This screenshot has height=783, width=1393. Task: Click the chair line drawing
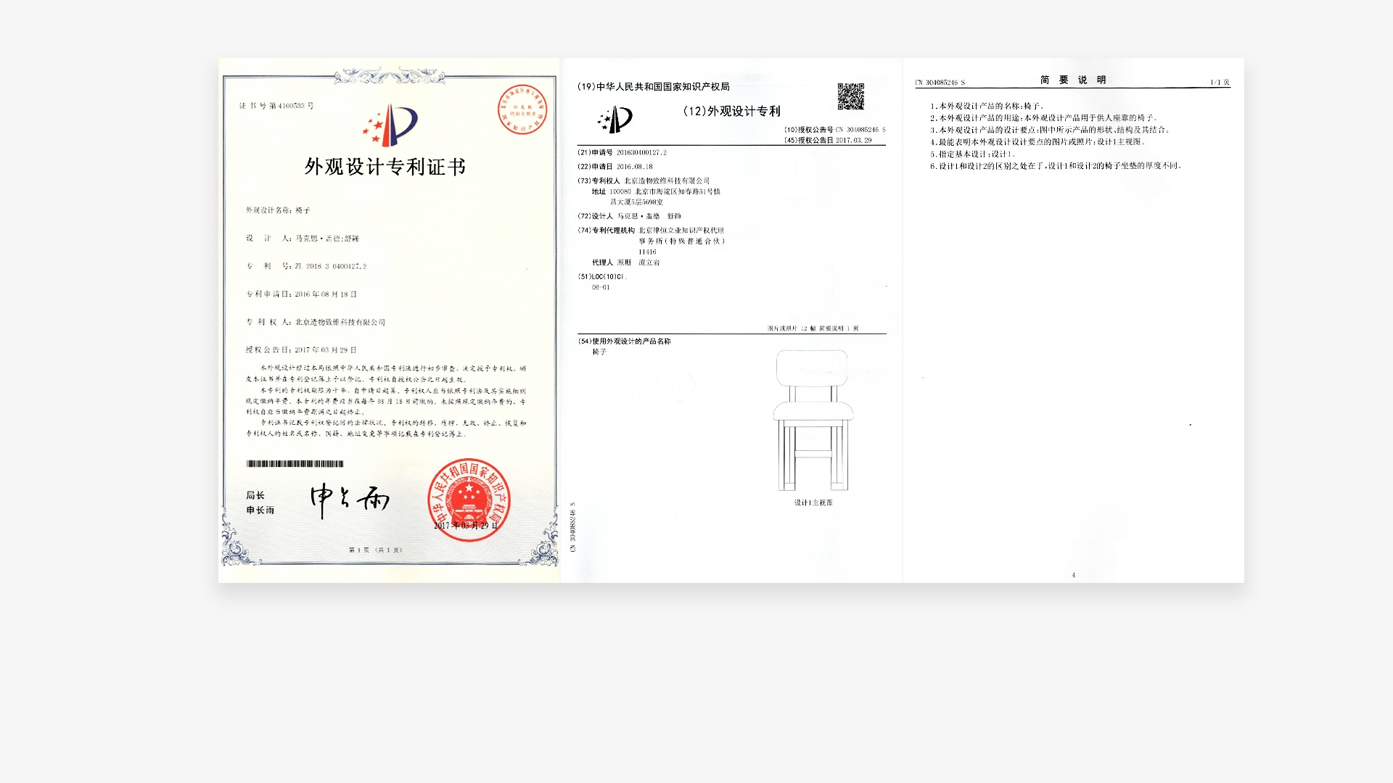click(813, 420)
